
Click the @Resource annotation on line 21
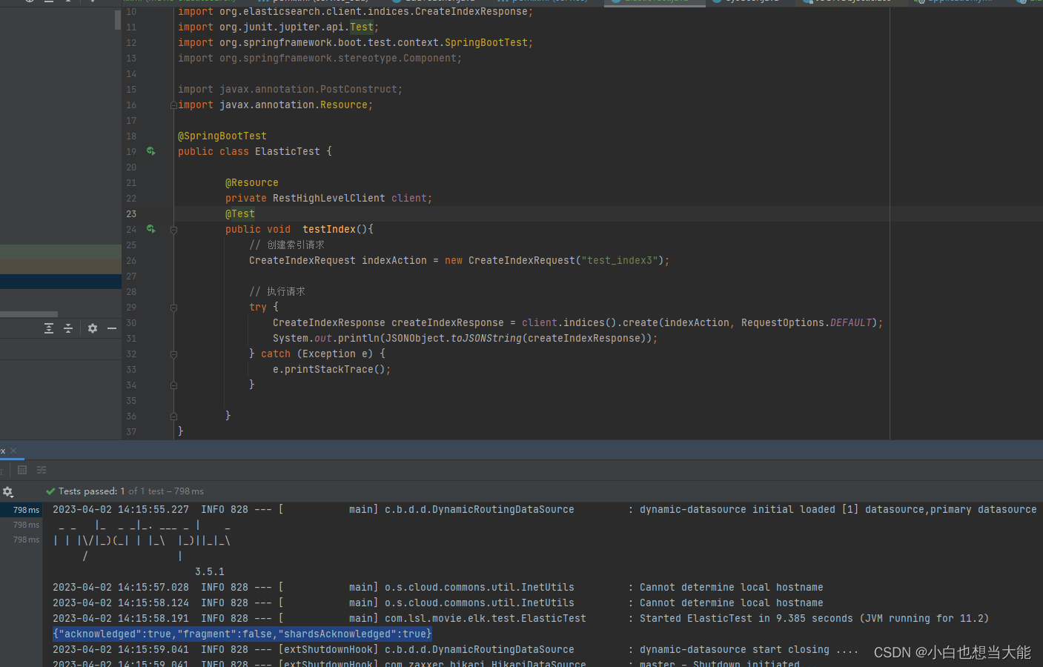(252, 182)
